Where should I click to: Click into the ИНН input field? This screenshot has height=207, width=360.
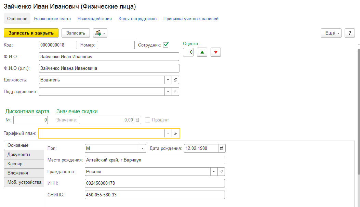155,183
